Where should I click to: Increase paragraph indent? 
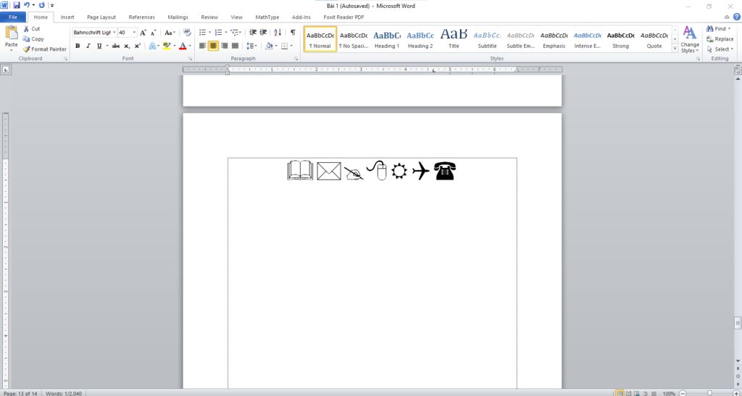click(x=263, y=33)
